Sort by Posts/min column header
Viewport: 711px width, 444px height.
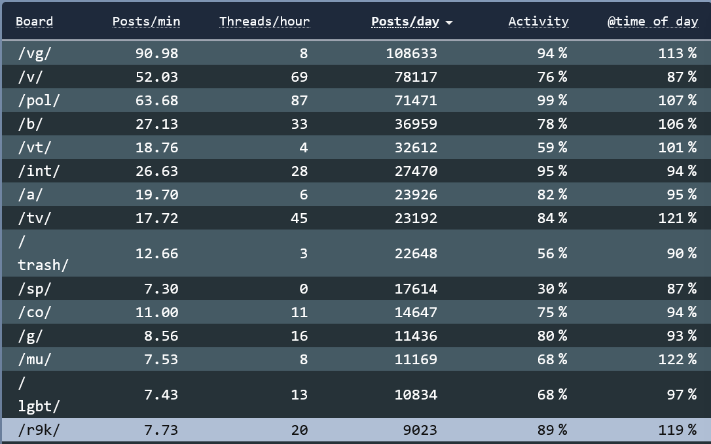[x=146, y=22]
